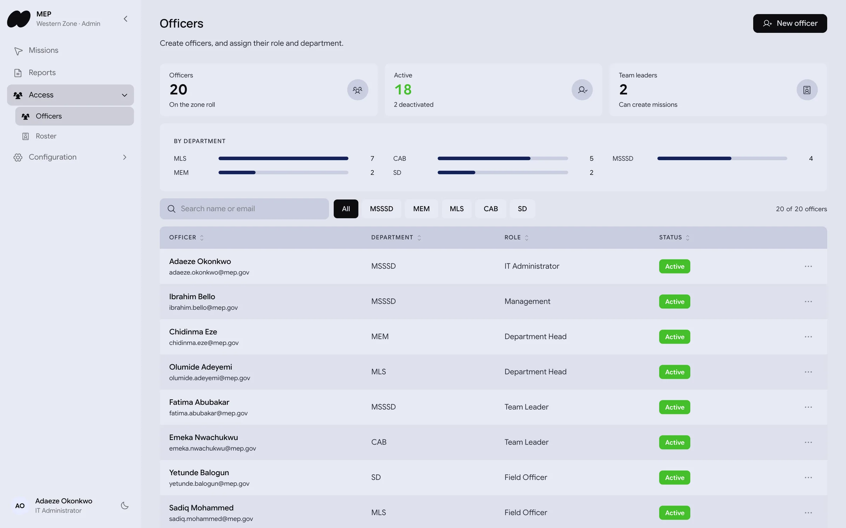Viewport: 846px width, 528px height.
Task: Filter officers by MEM
Action: click(x=421, y=209)
